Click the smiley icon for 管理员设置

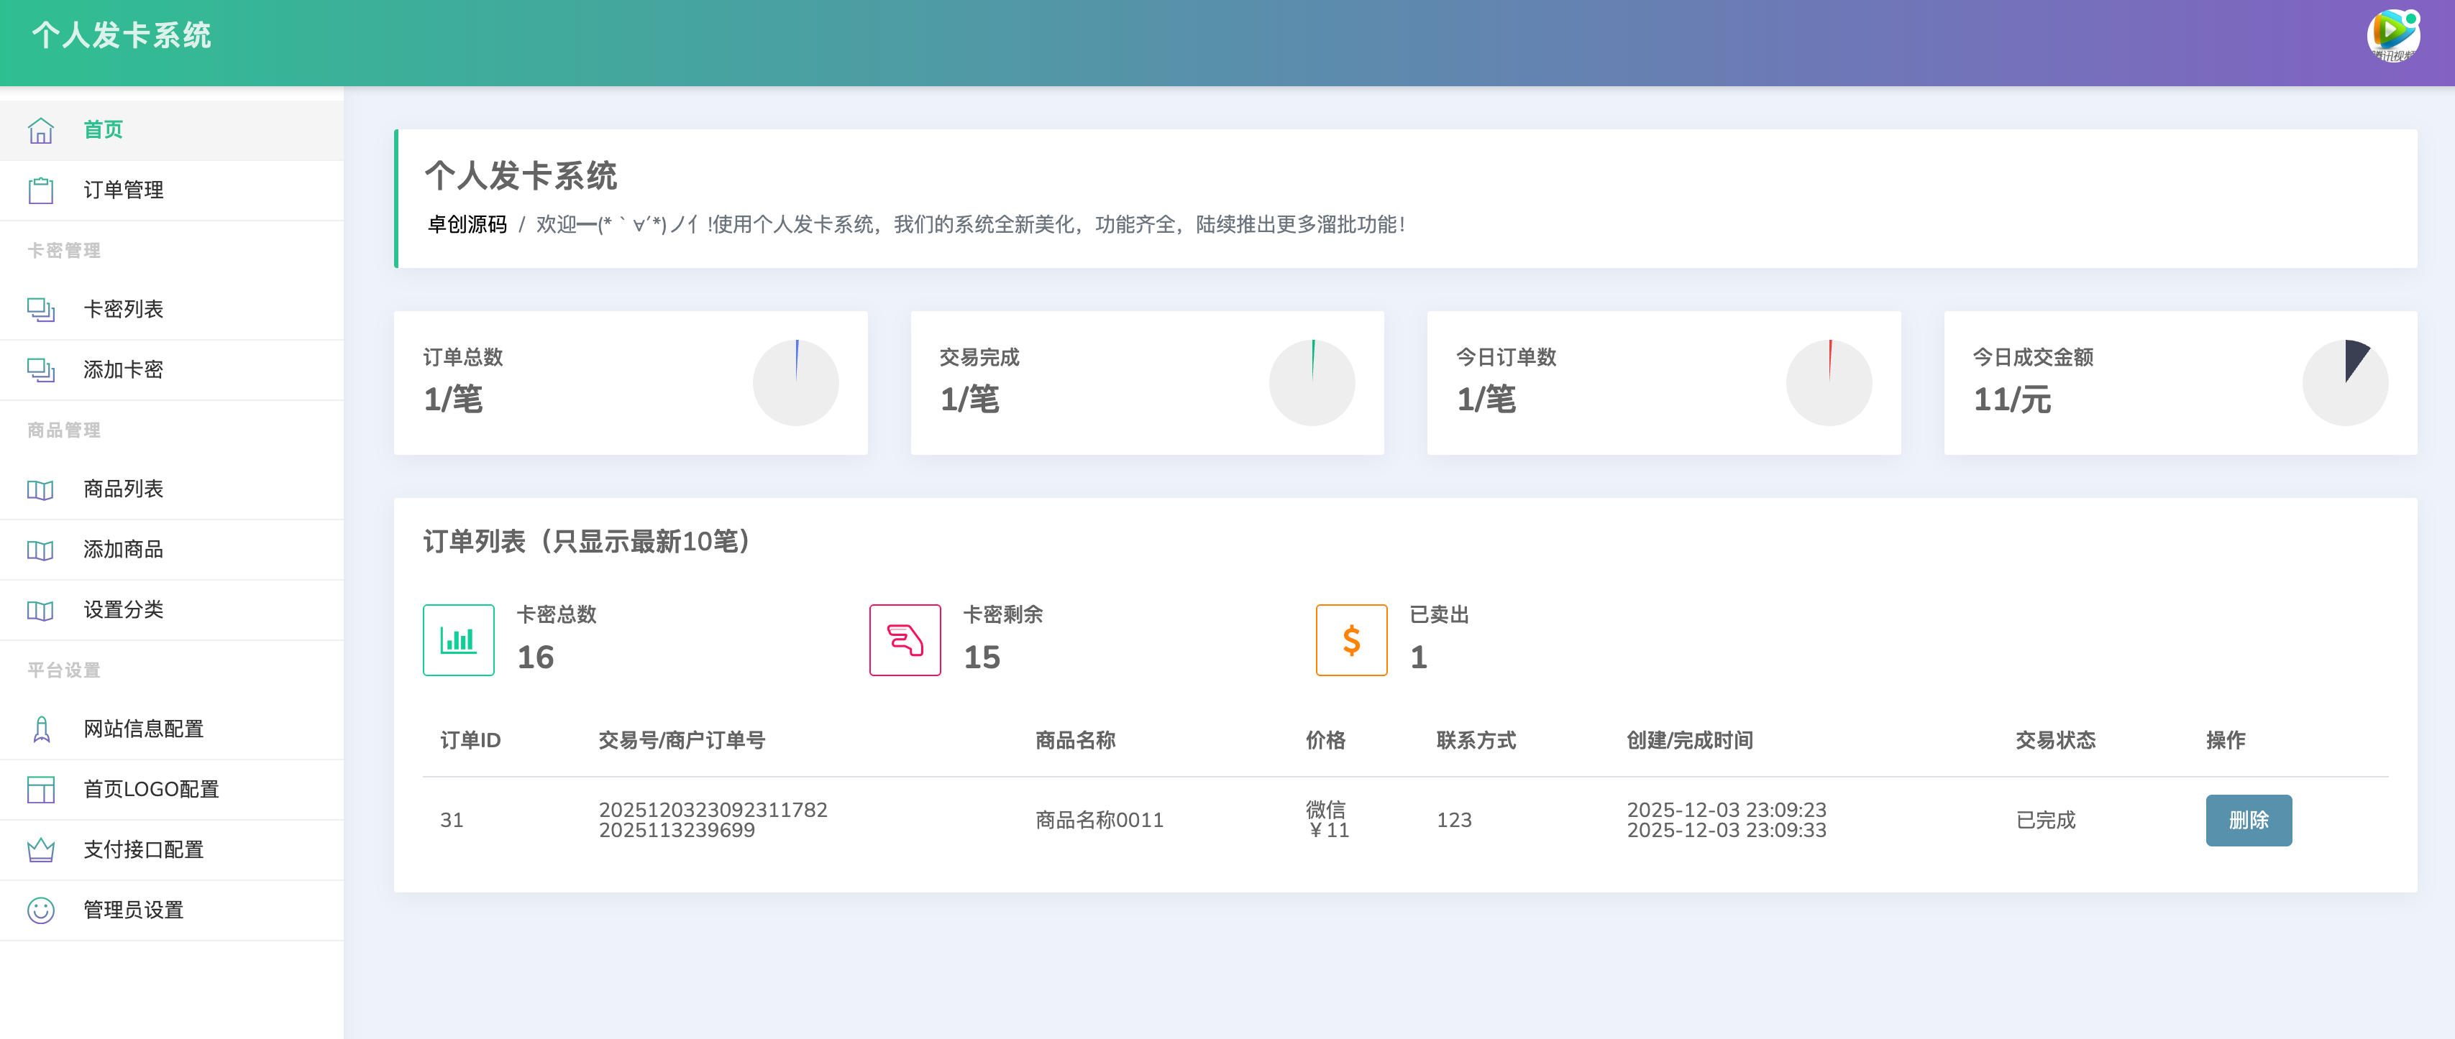[x=40, y=910]
